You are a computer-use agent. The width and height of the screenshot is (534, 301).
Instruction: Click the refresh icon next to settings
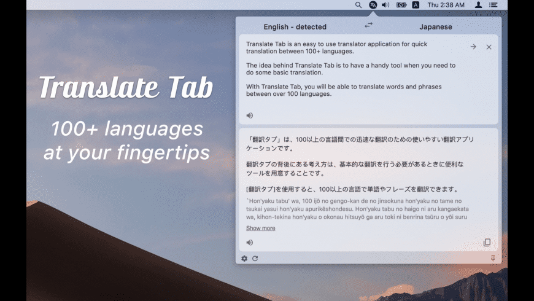point(255,259)
